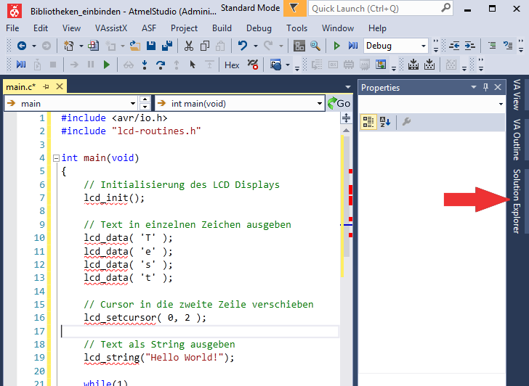The height and width of the screenshot is (386, 529).
Task: Decrease line indent icon
Action: (454, 46)
